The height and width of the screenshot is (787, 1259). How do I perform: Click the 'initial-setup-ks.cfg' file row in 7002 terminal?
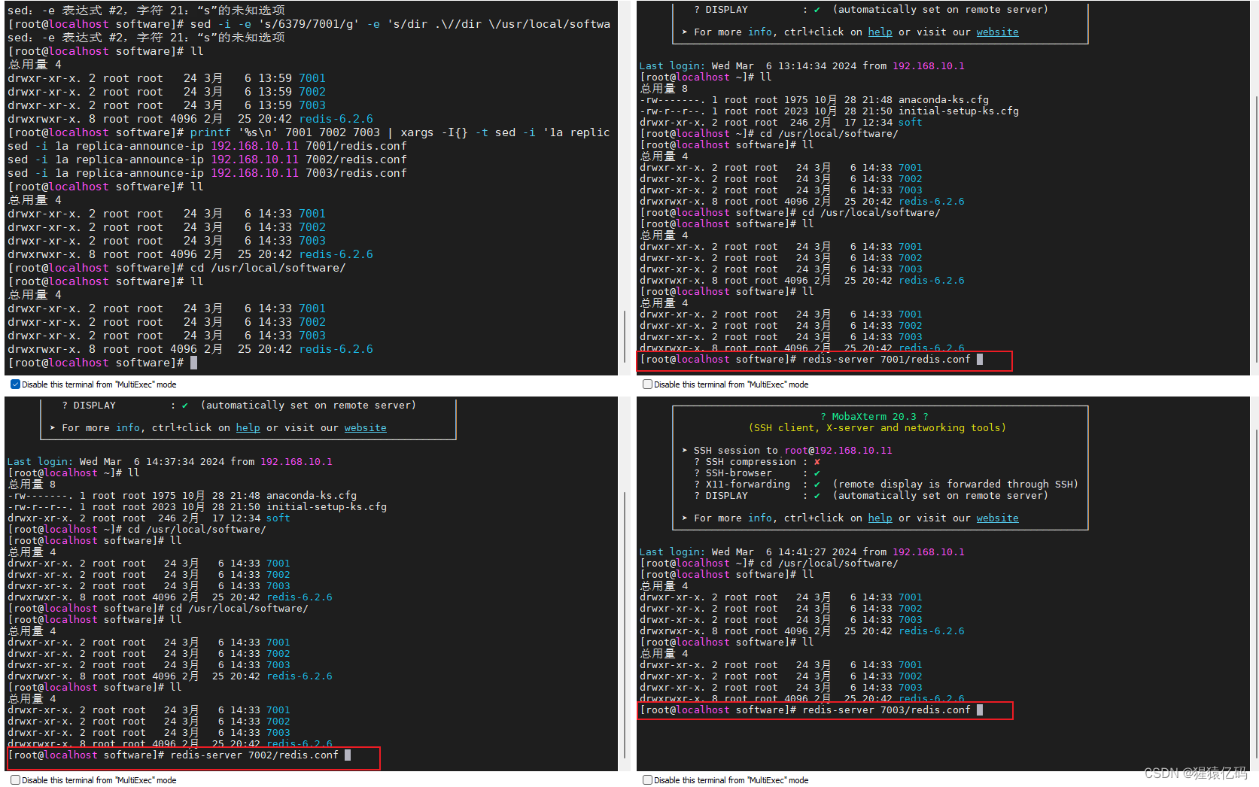[197, 507]
